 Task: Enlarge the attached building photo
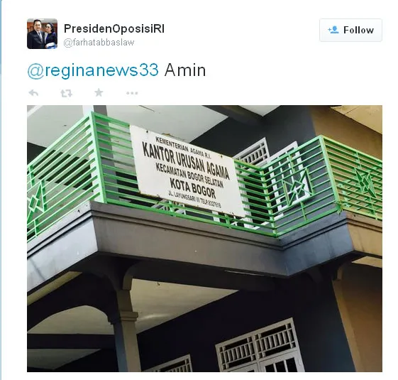tap(204, 239)
